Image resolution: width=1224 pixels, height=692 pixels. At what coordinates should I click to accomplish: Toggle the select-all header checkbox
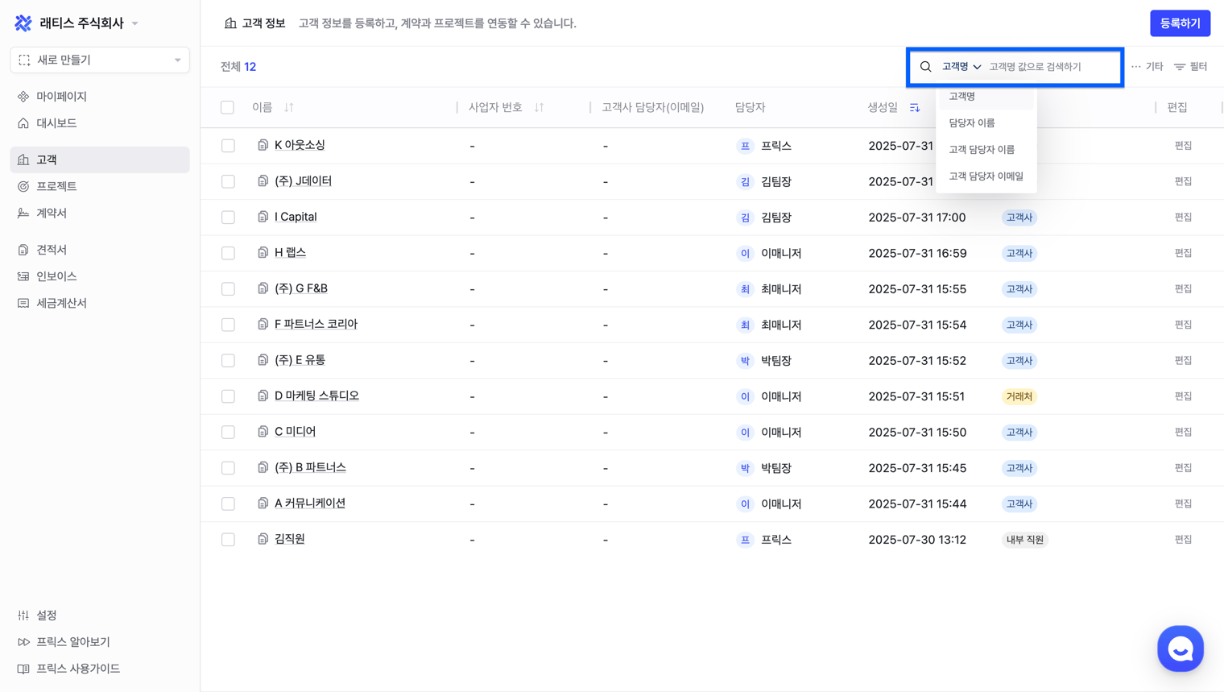[228, 107]
